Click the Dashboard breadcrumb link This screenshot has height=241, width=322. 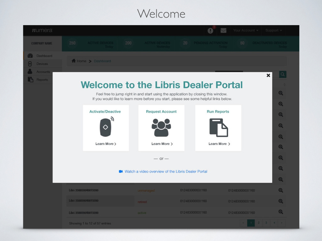point(102,61)
